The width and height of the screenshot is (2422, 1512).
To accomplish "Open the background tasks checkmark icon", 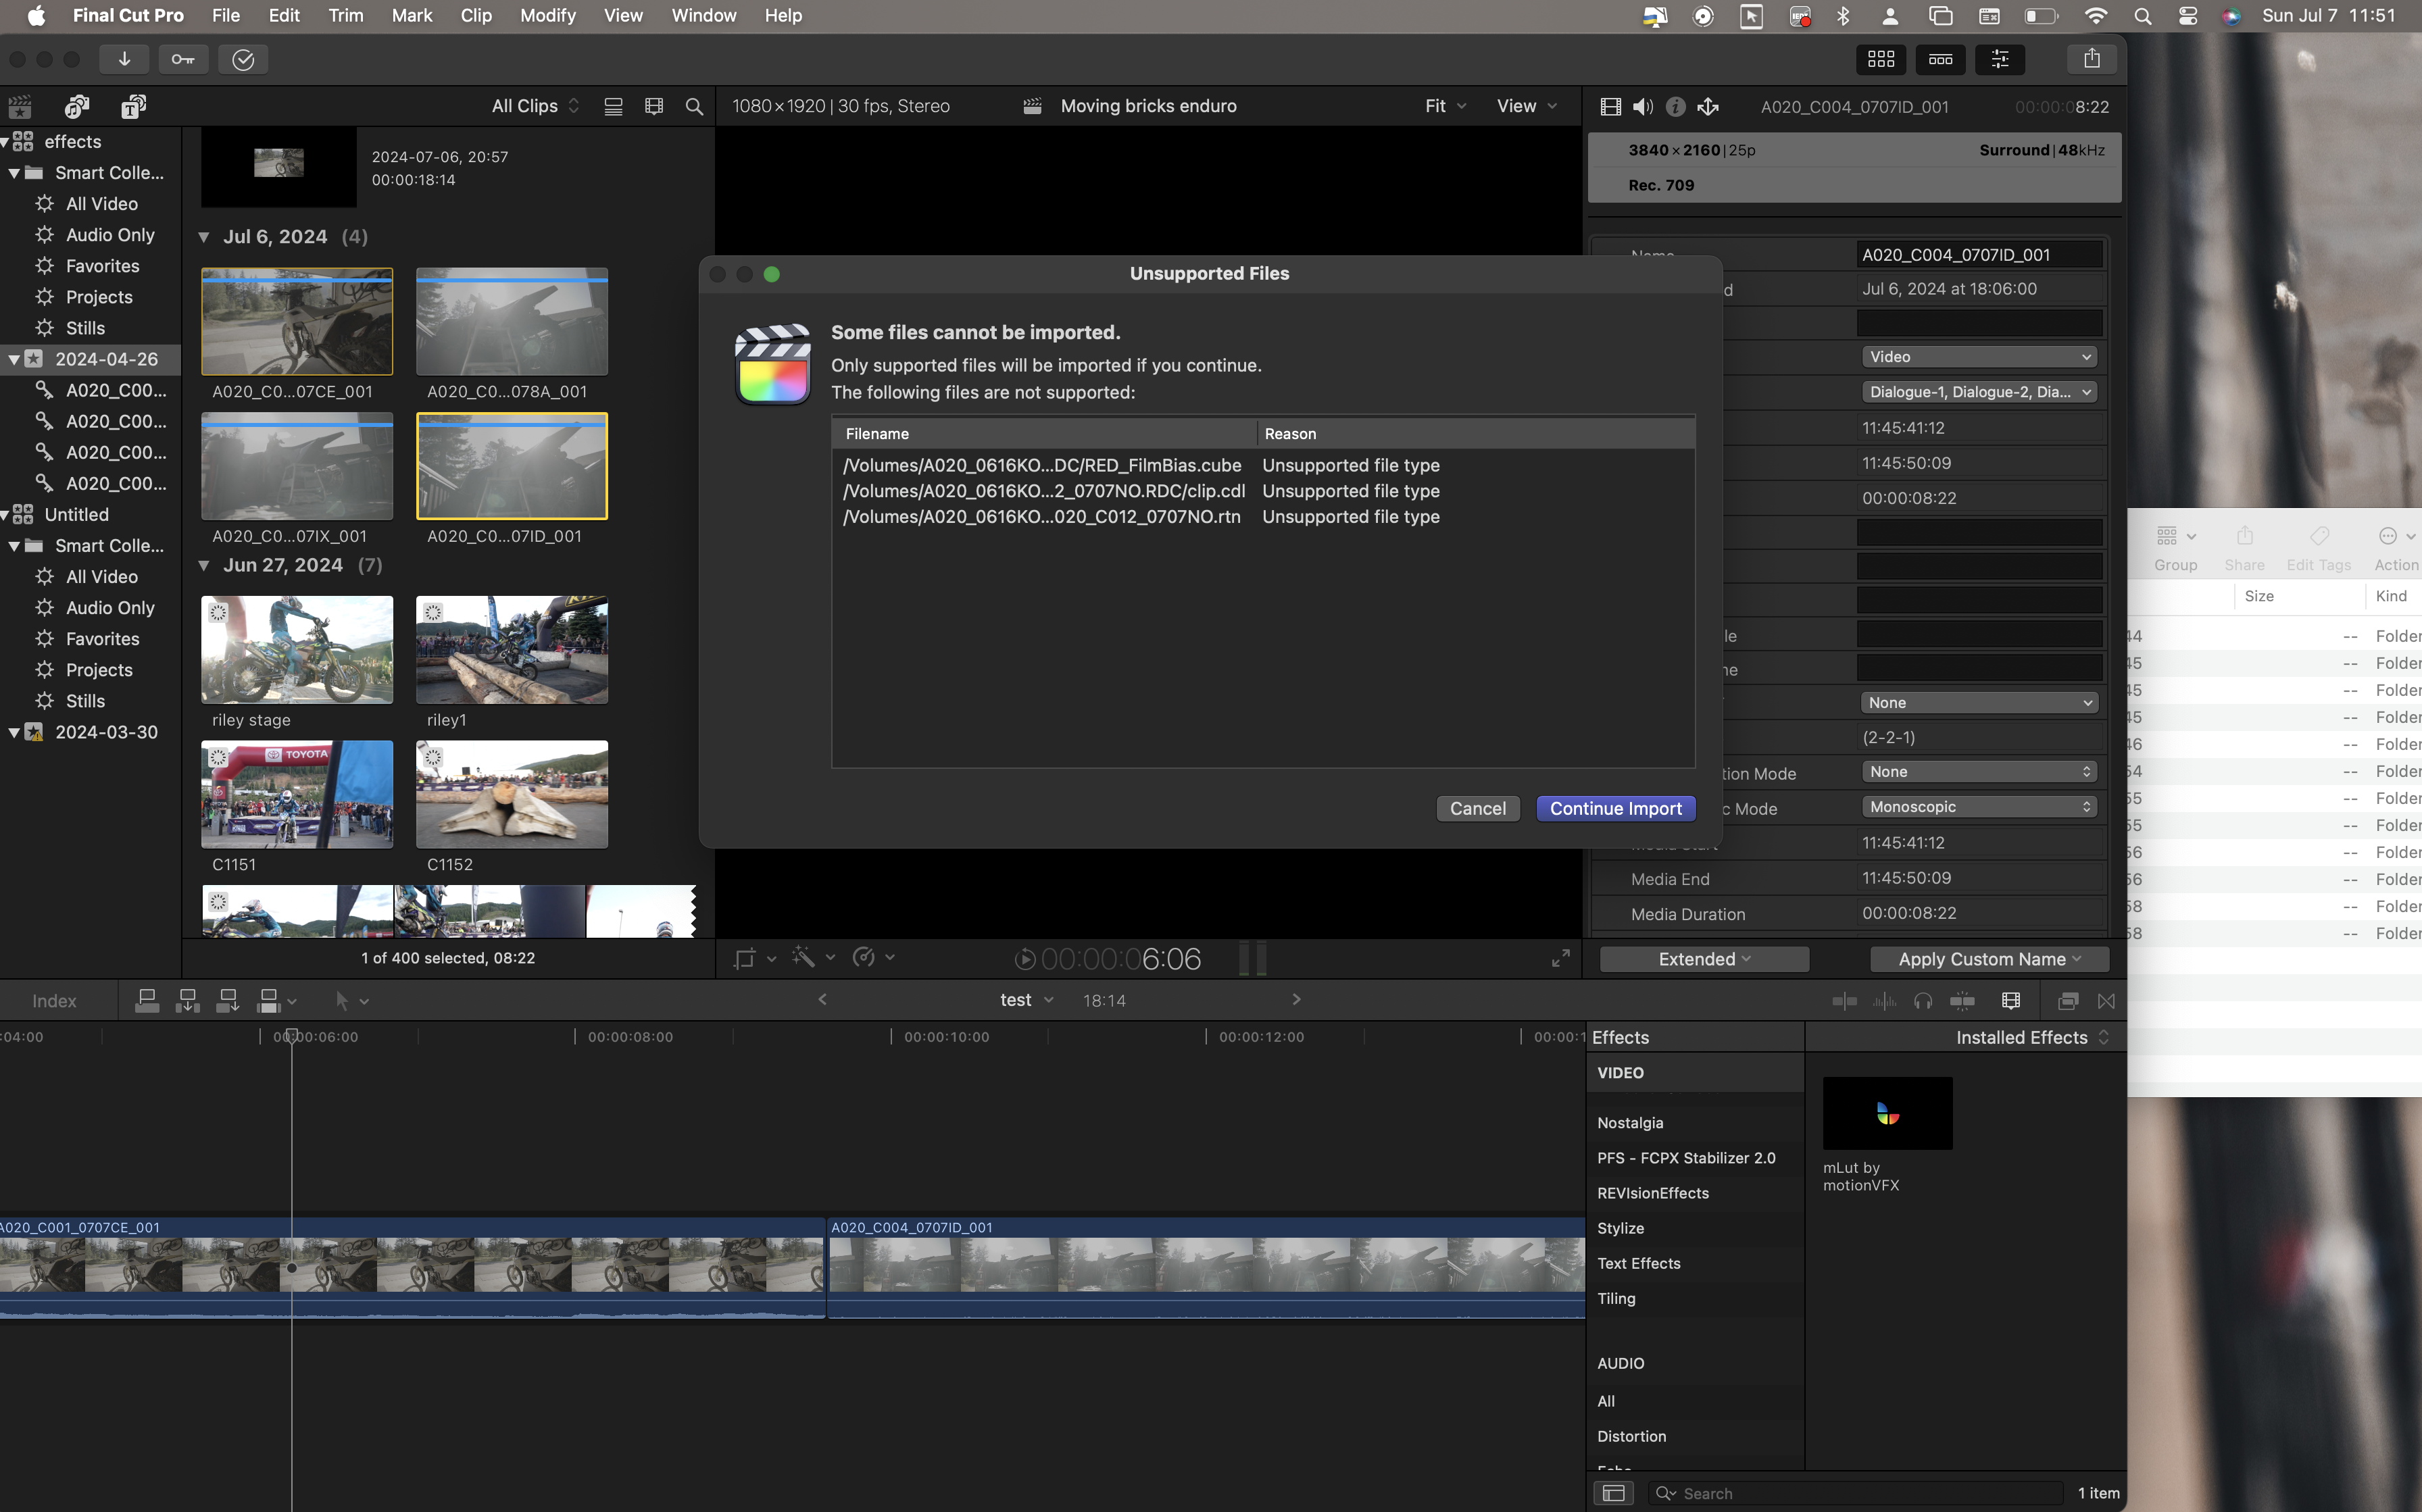I will 243,59.
